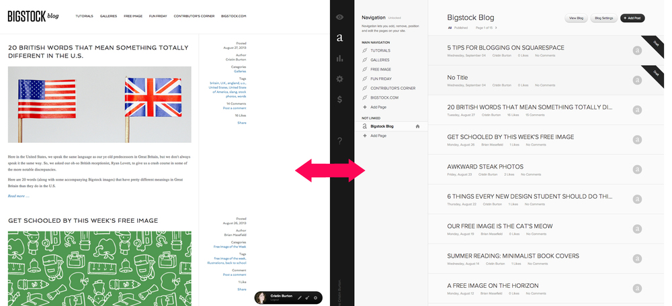Open the question mark help icon
The height and width of the screenshot is (306, 672).
click(340, 141)
